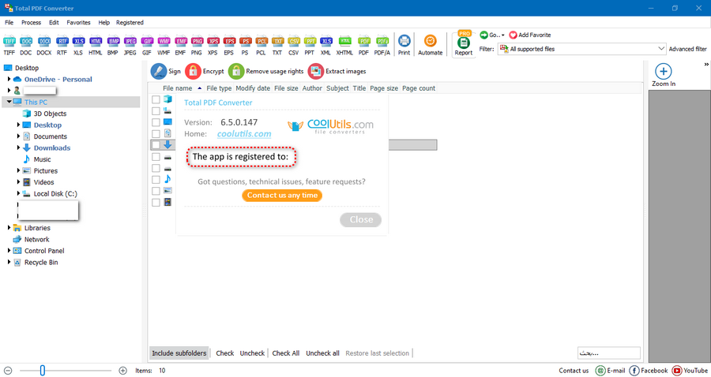Sort by File name column header
The height and width of the screenshot is (377, 711).
click(x=177, y=88)
